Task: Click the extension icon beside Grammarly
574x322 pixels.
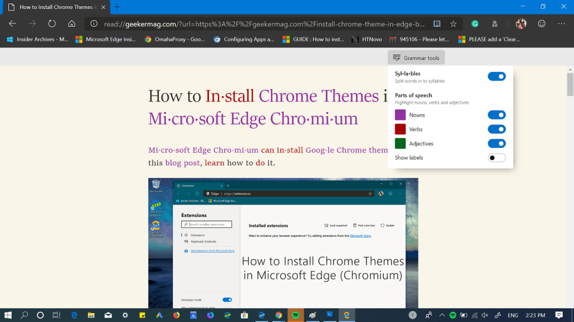Action: click(494, 23)
